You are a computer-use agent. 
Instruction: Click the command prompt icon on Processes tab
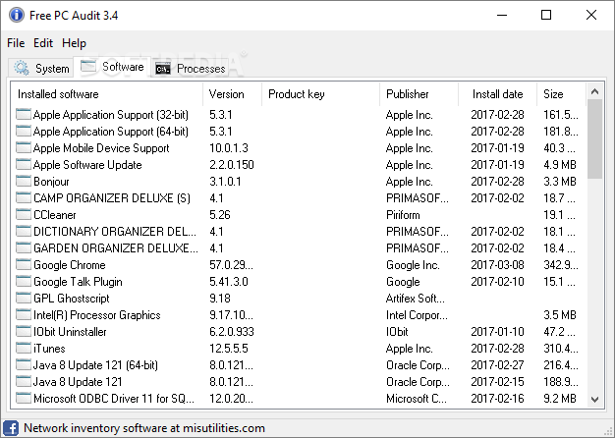coord(163,69)
